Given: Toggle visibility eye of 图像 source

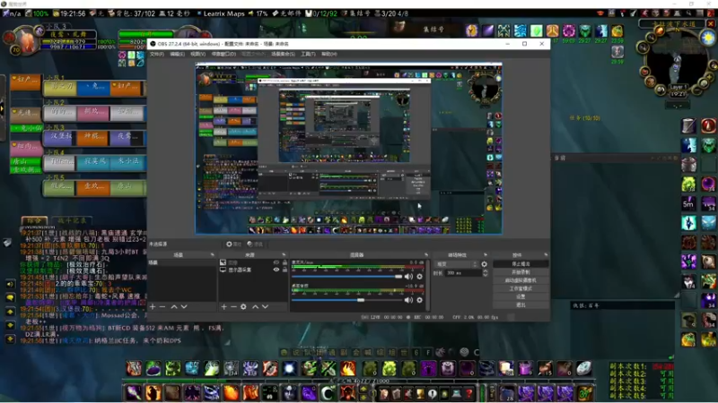Looking at the screenshot, I should click(x=276, y=262).
